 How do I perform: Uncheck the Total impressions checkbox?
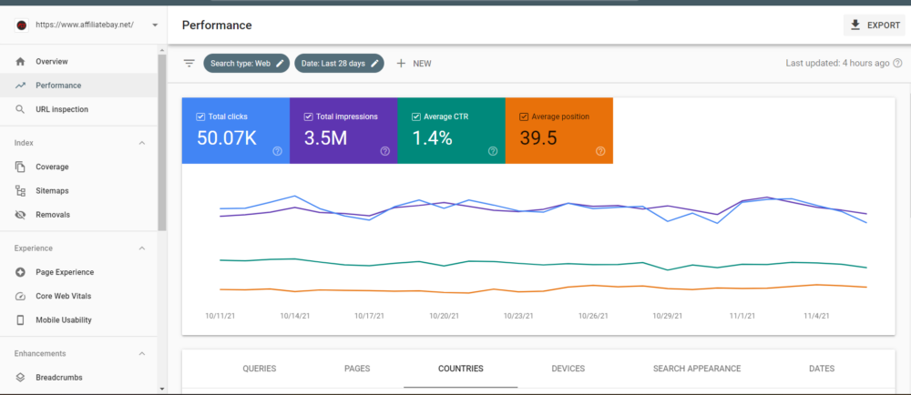[308, 116]
